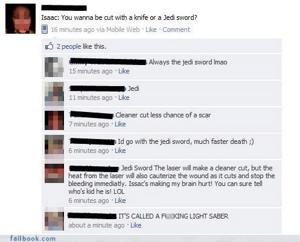Like the 'LIGHT SABER' comment

[x=136, y=225]
